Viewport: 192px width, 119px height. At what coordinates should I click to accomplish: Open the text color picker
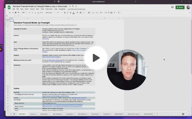(x=74, y=12)
